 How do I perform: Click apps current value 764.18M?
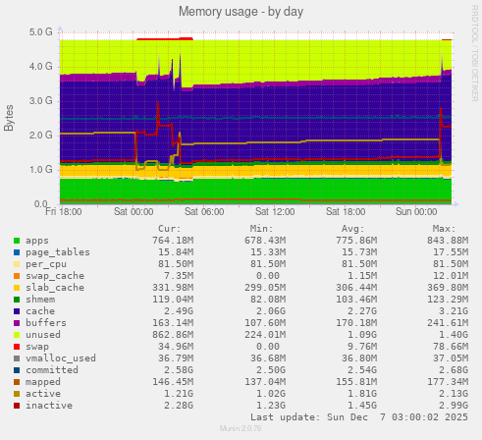point(173,241)
